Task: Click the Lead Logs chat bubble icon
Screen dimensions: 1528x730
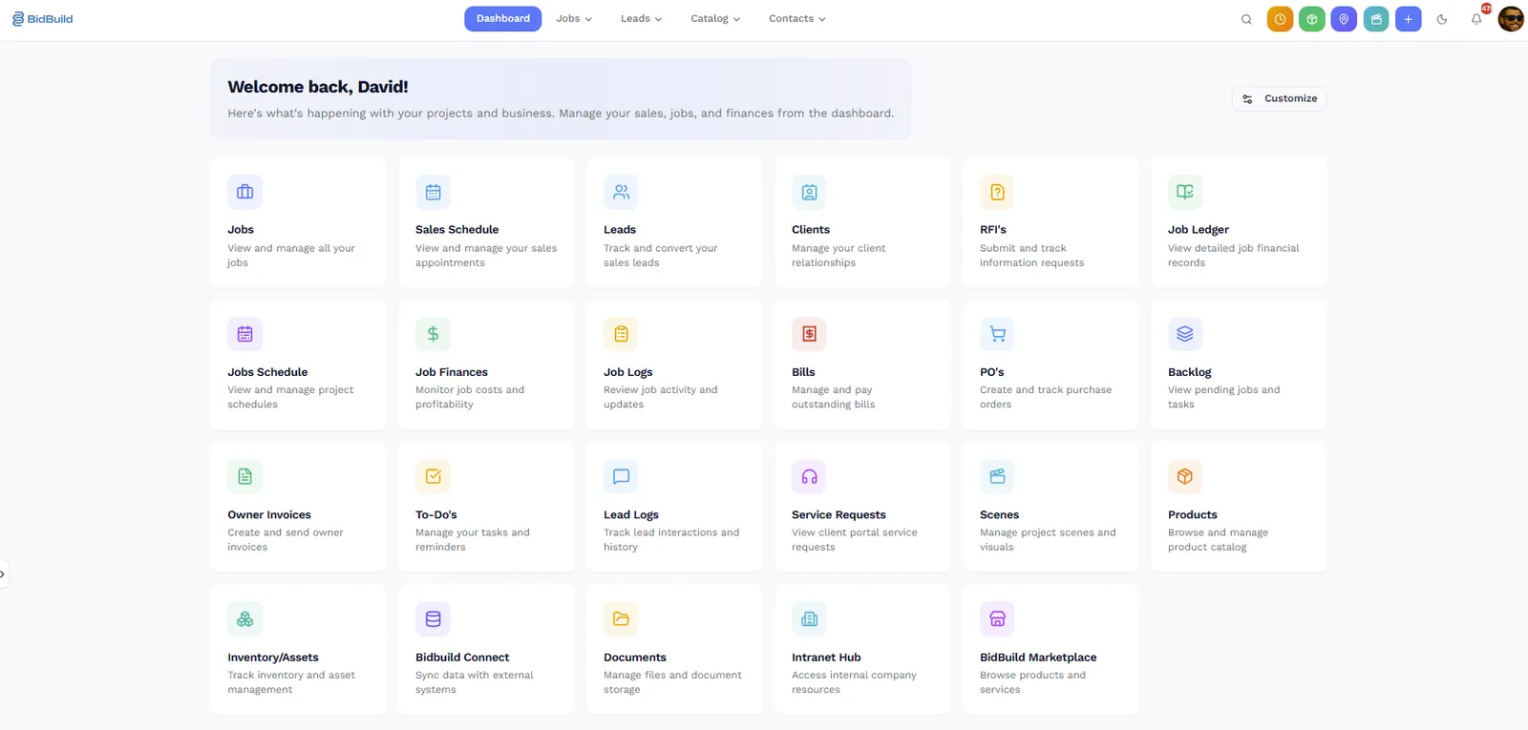Action: coord(621,476)
